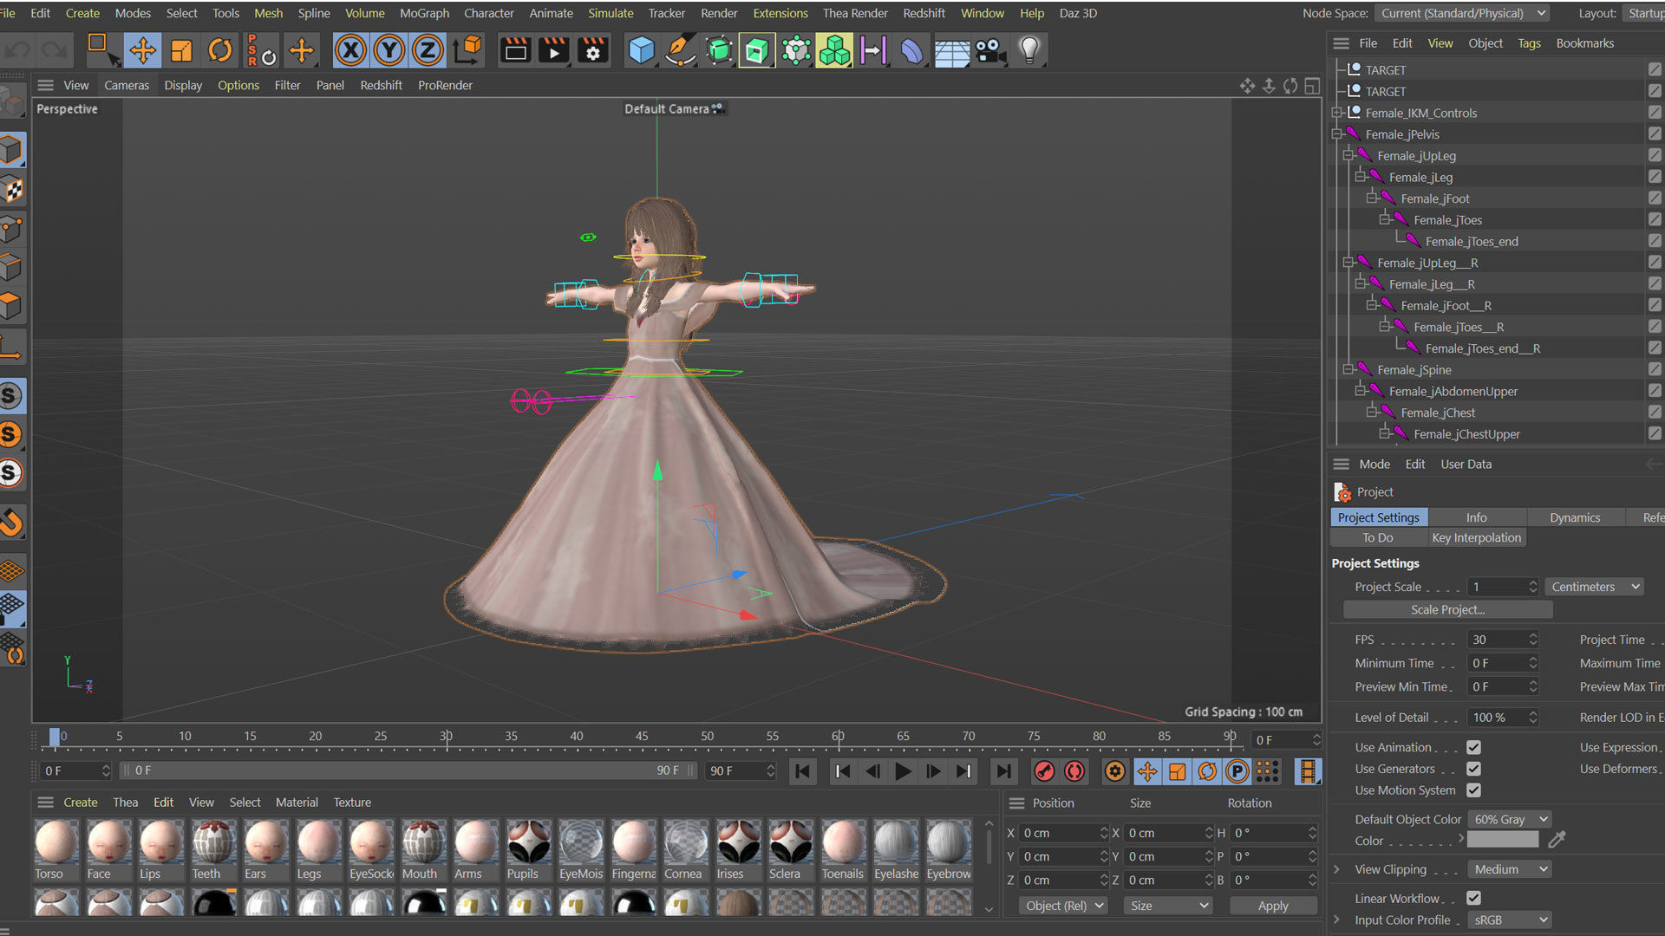The image size is (1665, 936).
Task: Render to Picture Viewer
Action: pyautogui.click(x=554, y=50)
